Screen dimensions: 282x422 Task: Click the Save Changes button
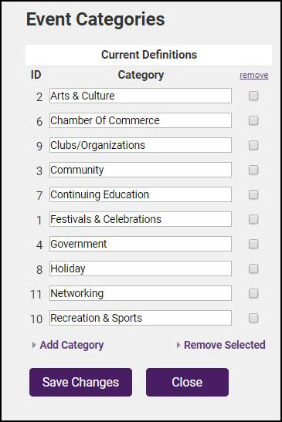click(80, 382)
